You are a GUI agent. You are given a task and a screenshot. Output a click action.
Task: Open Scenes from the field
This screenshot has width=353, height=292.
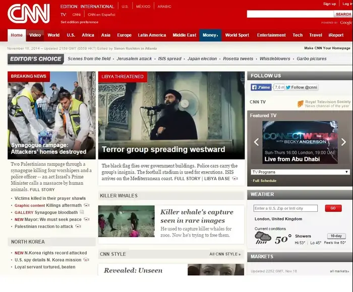89,59
